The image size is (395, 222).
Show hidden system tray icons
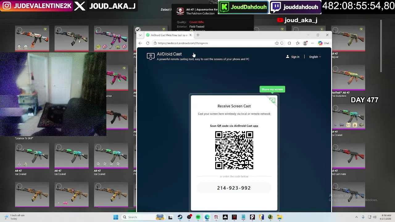point(356,217)
